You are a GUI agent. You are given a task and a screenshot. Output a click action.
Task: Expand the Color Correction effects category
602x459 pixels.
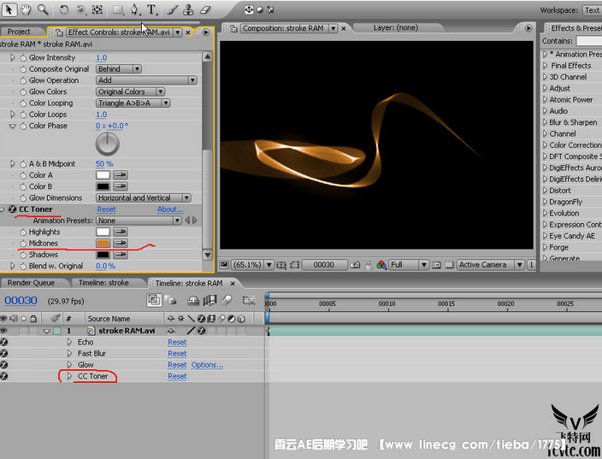(546, 145)
